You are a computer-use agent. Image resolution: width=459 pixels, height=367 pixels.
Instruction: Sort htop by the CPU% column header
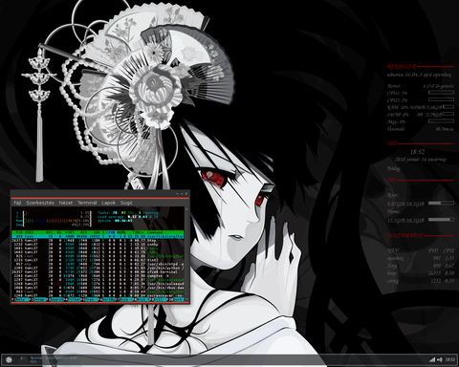(112, 232)
